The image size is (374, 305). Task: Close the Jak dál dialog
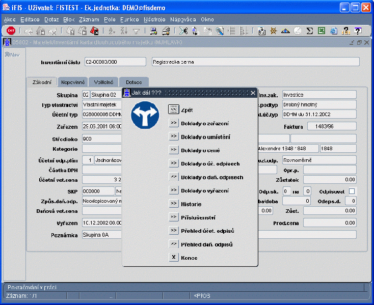click(253, 93)
